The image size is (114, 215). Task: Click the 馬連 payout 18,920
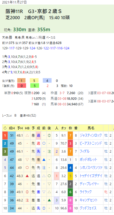pos(72,98)
